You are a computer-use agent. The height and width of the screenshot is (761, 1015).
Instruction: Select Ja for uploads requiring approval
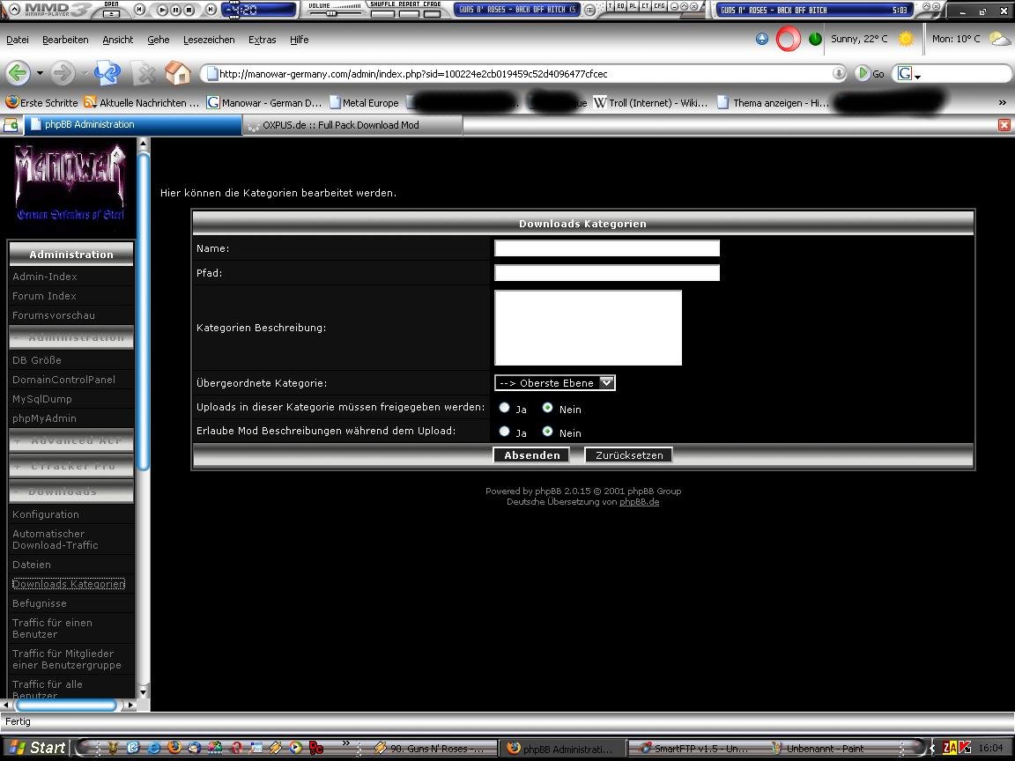click(x=504, y=408)
